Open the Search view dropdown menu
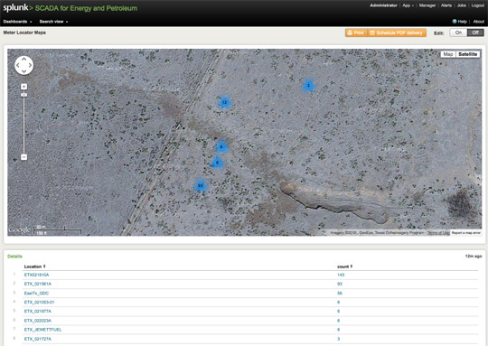Viewport: 488px width, 346px height. (x=53, y=22)
